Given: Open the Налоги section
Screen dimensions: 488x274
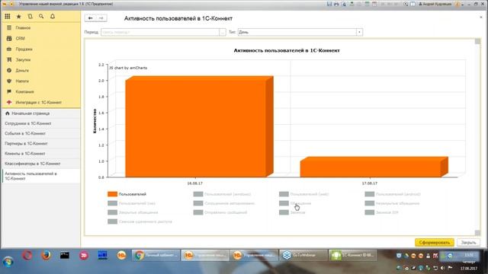Looking at the screenshot, I should [x=40, y=81].
